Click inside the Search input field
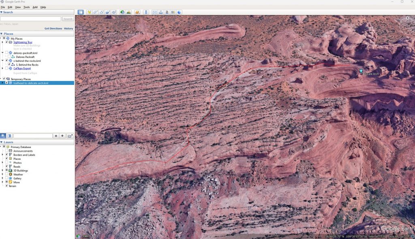Screen dimensions: 415x239 31,19
